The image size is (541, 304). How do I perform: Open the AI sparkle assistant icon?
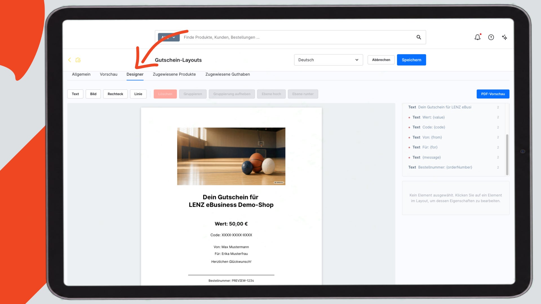click(x=505, y=37)
